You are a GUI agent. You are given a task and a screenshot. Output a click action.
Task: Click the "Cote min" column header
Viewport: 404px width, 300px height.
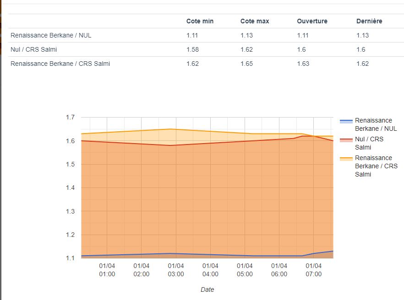tap(200, 21)
